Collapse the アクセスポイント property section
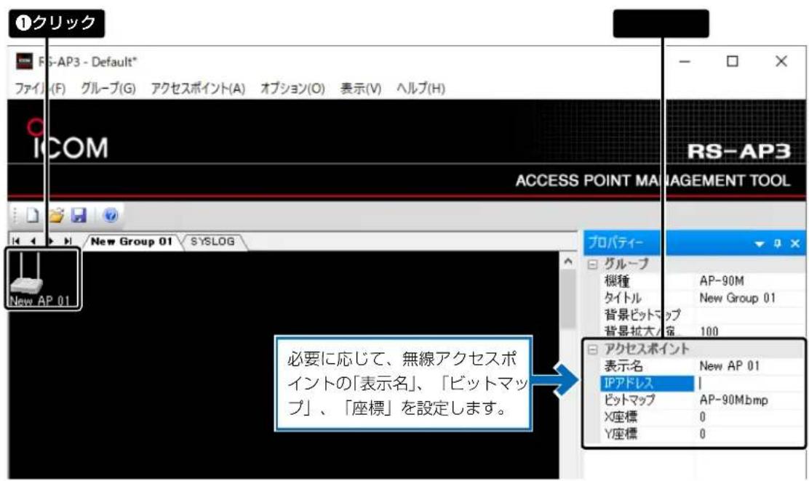Image resolution: width=809 pixels, height=481 pixels. 593,349
